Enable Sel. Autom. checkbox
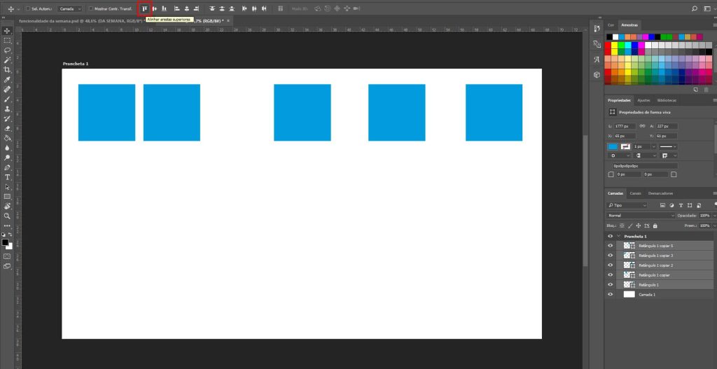Viewport: 717px width, 369px height. pyautogui.click(x=27, y=8)
